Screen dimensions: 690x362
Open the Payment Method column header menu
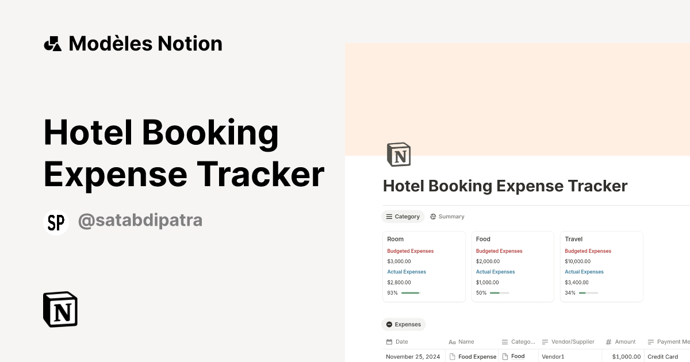(670, 341)
